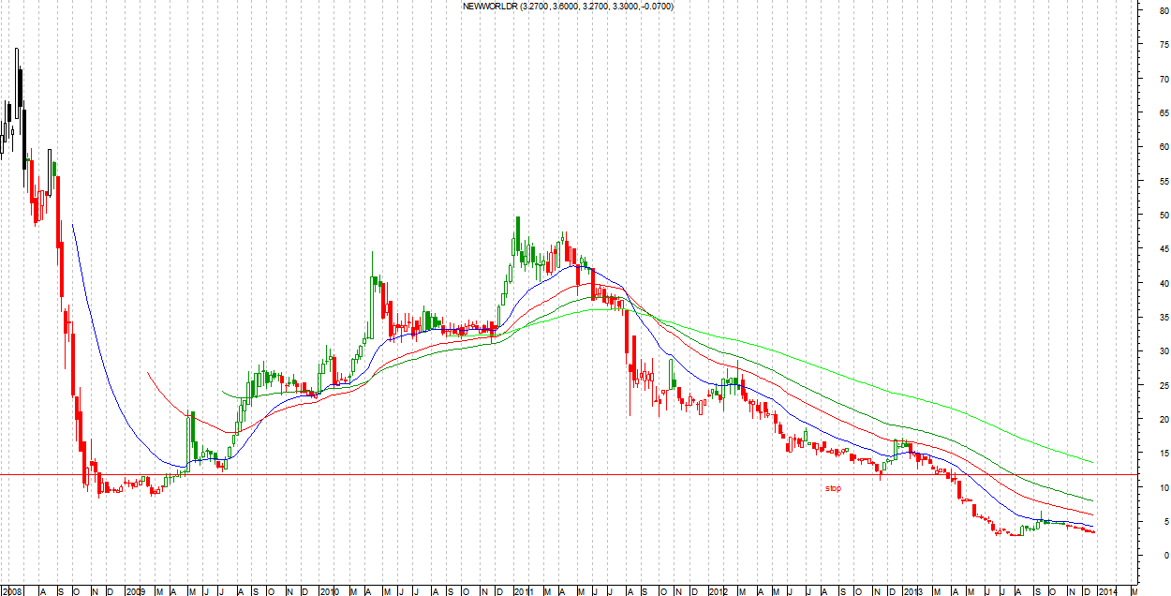Select the 2010 marker on the time axis
The height and width of the screenshot is (596, 1171).
329,591
